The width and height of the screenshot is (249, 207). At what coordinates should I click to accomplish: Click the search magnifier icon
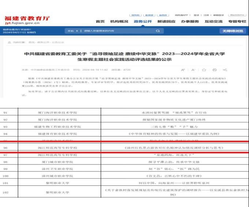tap(158, 31)
